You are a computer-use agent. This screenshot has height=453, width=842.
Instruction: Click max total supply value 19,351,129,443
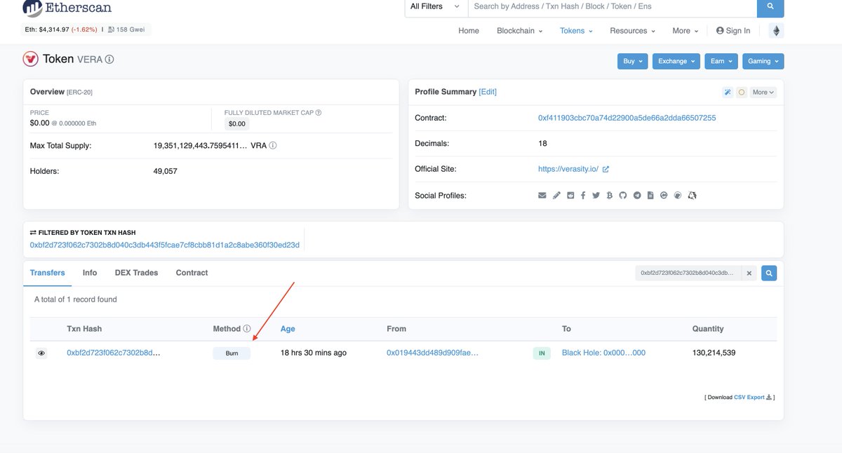(x=200, y=146)
